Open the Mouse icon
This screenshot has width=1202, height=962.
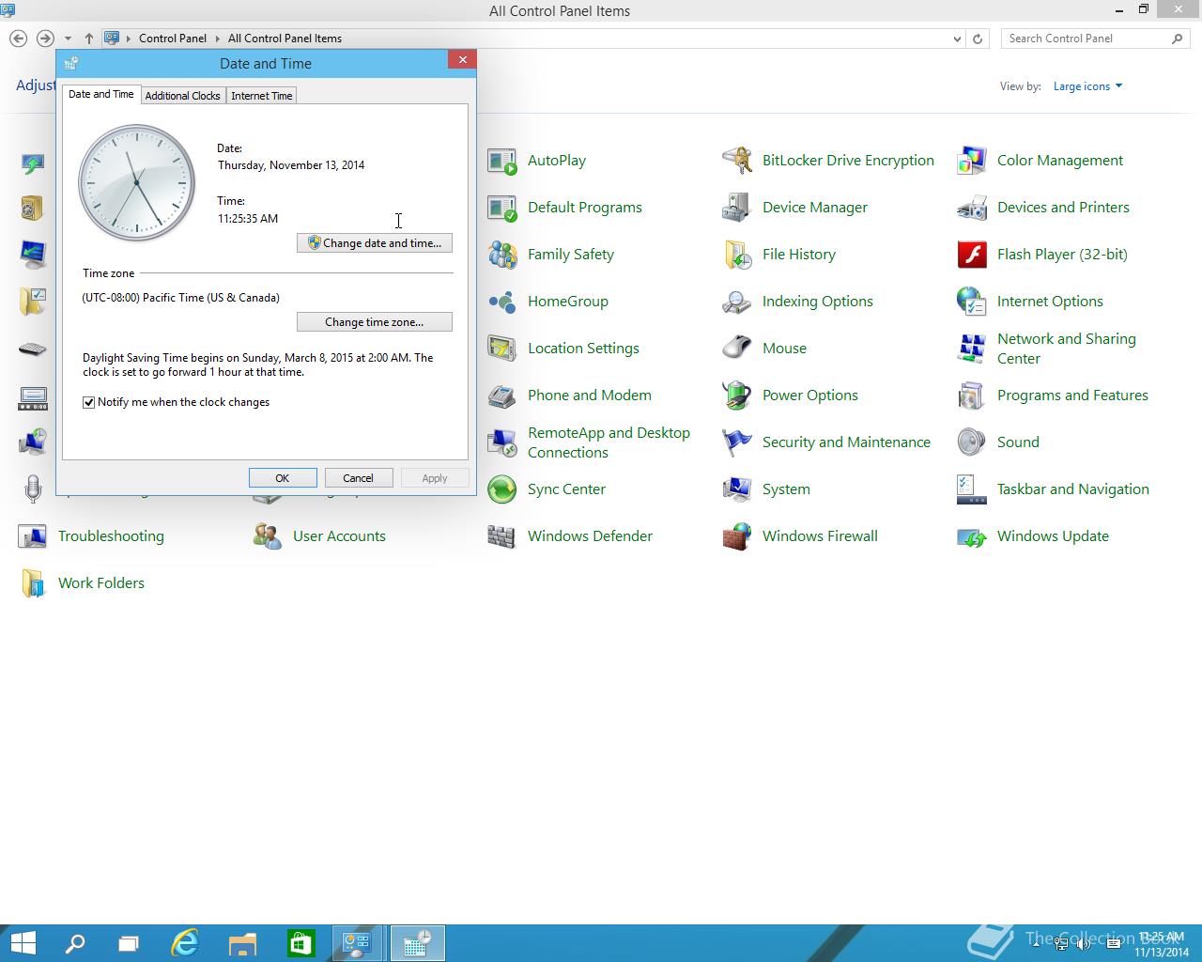click(737, 349)
